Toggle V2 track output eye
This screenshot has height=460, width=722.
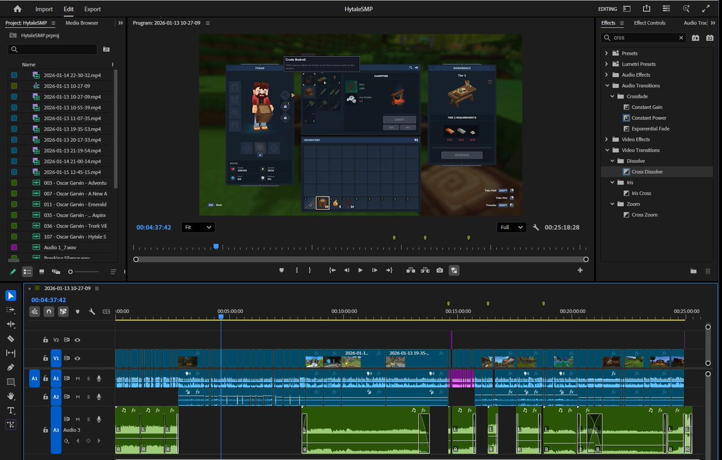click(77, 340)
